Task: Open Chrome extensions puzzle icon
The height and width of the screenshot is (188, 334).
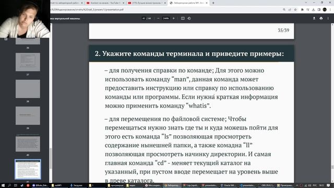Action: (x=302, y=9)
